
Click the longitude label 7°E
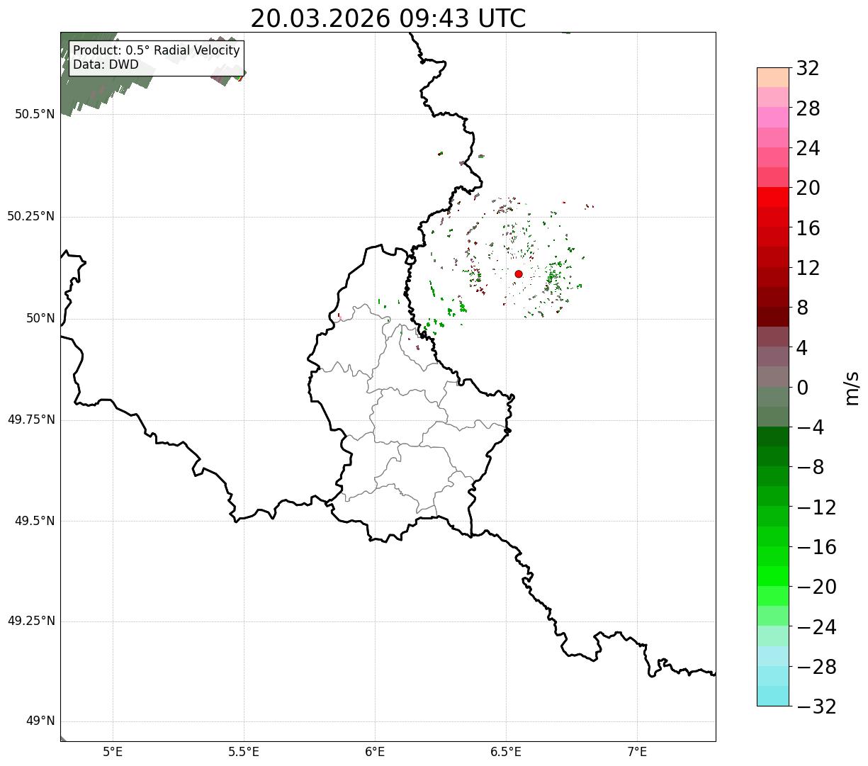(x=637, y=751)
